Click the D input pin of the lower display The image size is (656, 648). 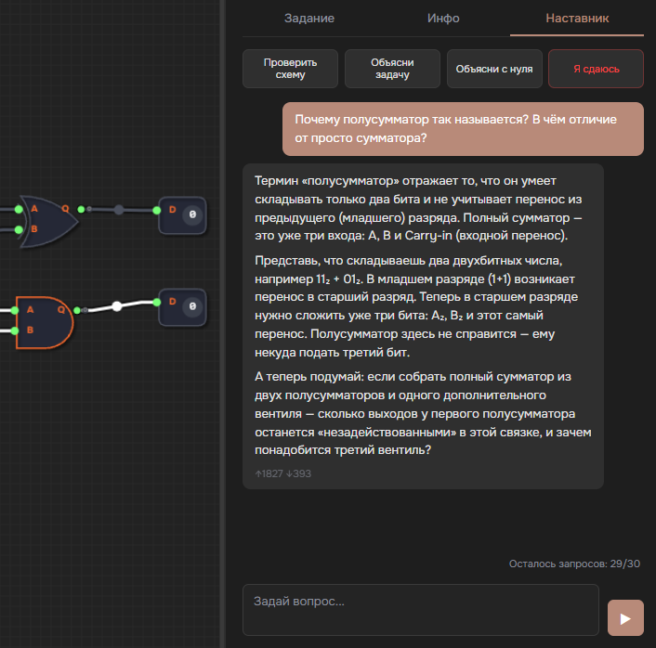[x=157, y=303]
